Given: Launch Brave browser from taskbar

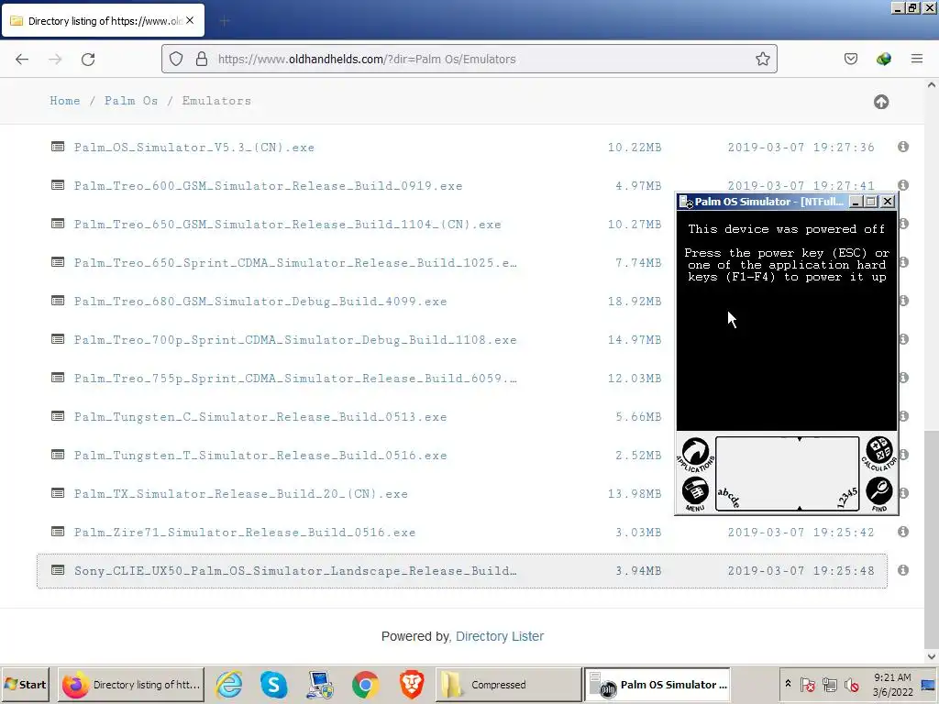Looking at the screenshot, I should pyautogui.click(x=412, y=684).
